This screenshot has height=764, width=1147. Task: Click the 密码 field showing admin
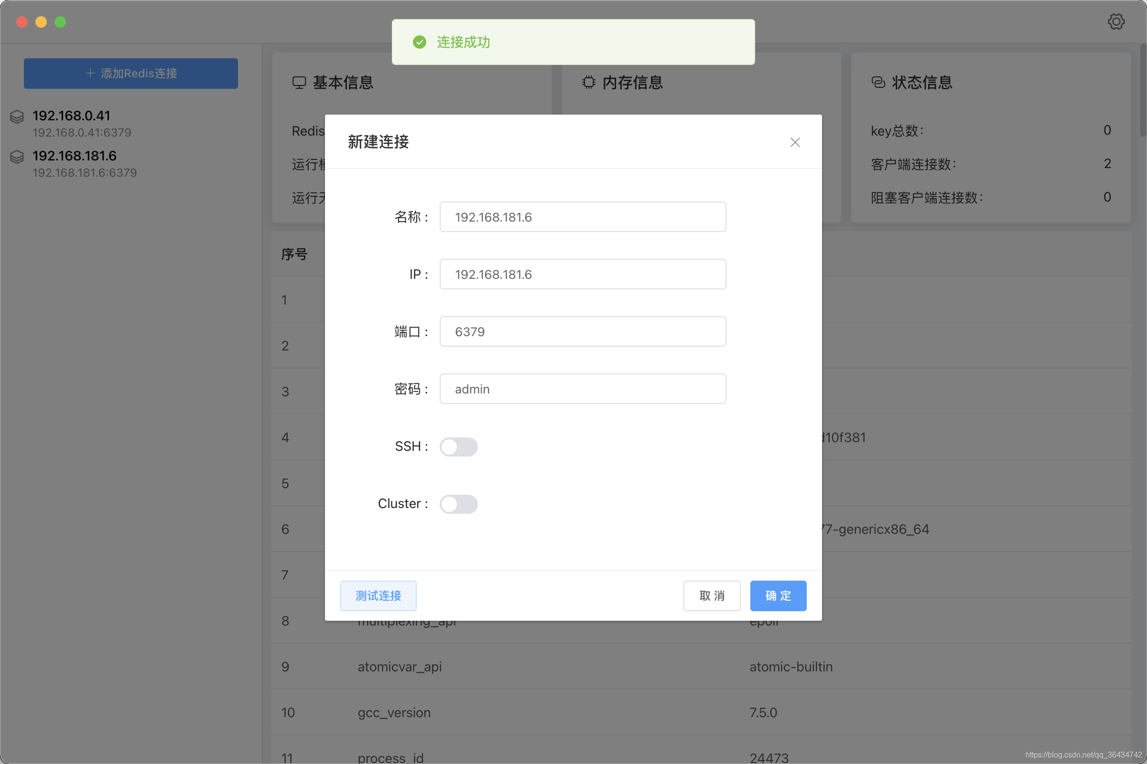click(x=583, y=389)
